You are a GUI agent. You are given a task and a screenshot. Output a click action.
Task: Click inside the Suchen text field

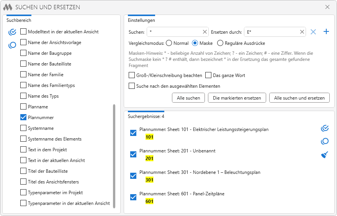click(174, 32)
